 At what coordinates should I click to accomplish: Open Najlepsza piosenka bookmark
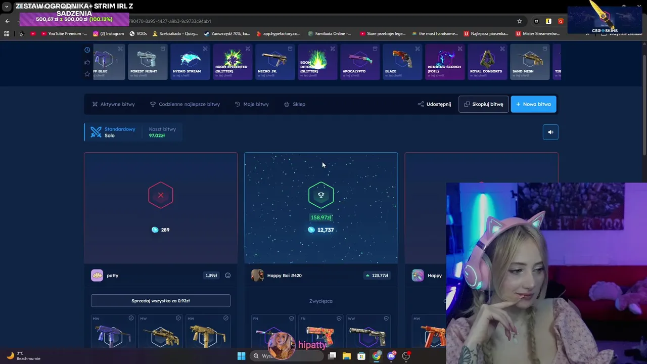pos(486,34)
